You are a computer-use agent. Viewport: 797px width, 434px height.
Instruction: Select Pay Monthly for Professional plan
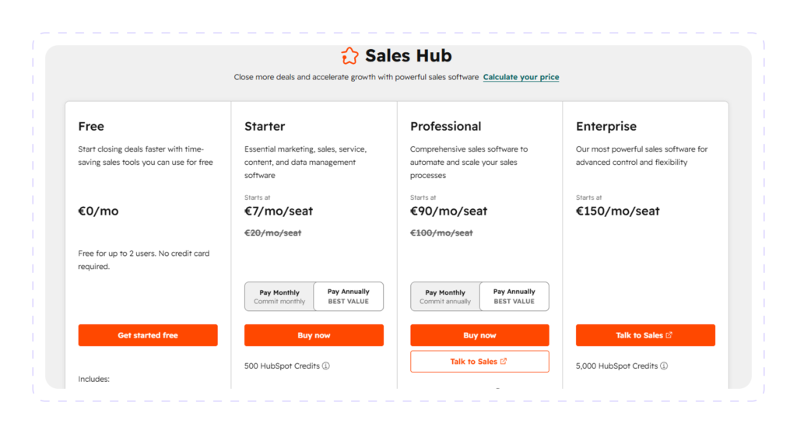point(444,297)
